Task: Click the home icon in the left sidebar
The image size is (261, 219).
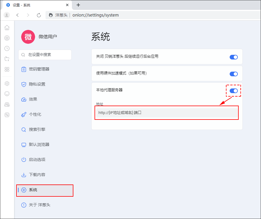Action: [7, 28]
